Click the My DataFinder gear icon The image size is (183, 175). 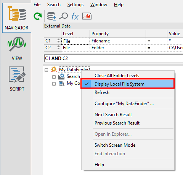tap(54, 70)
